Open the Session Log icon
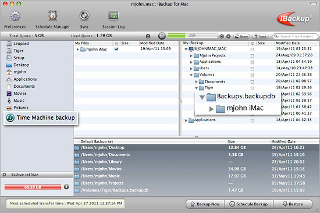 coord(113,16)
